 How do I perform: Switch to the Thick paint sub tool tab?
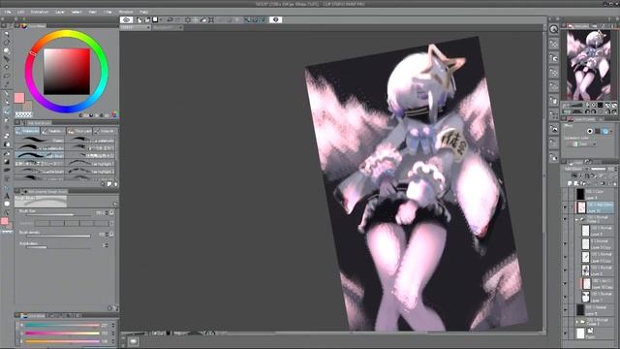click(79, 131)
